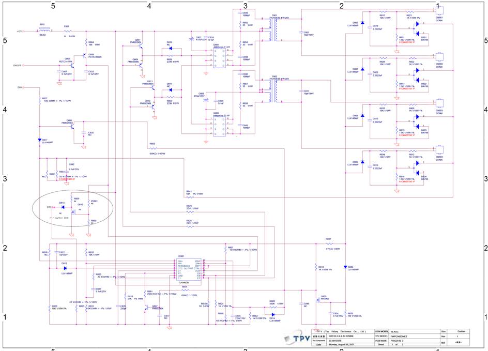Image resolution: width=488 pixels, height=351 pixels.
Task: Click the 'TPV MODEL' title block label
Action: (x=382, y=336)
